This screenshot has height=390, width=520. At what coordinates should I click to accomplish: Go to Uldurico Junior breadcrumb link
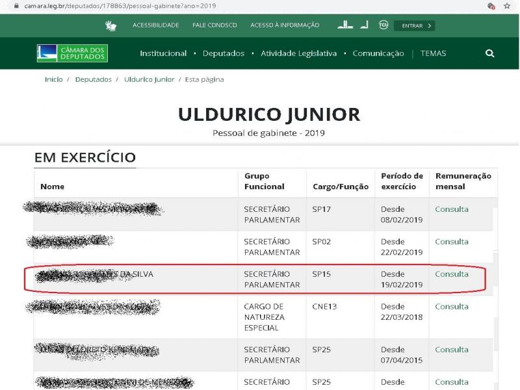[149, 79]
